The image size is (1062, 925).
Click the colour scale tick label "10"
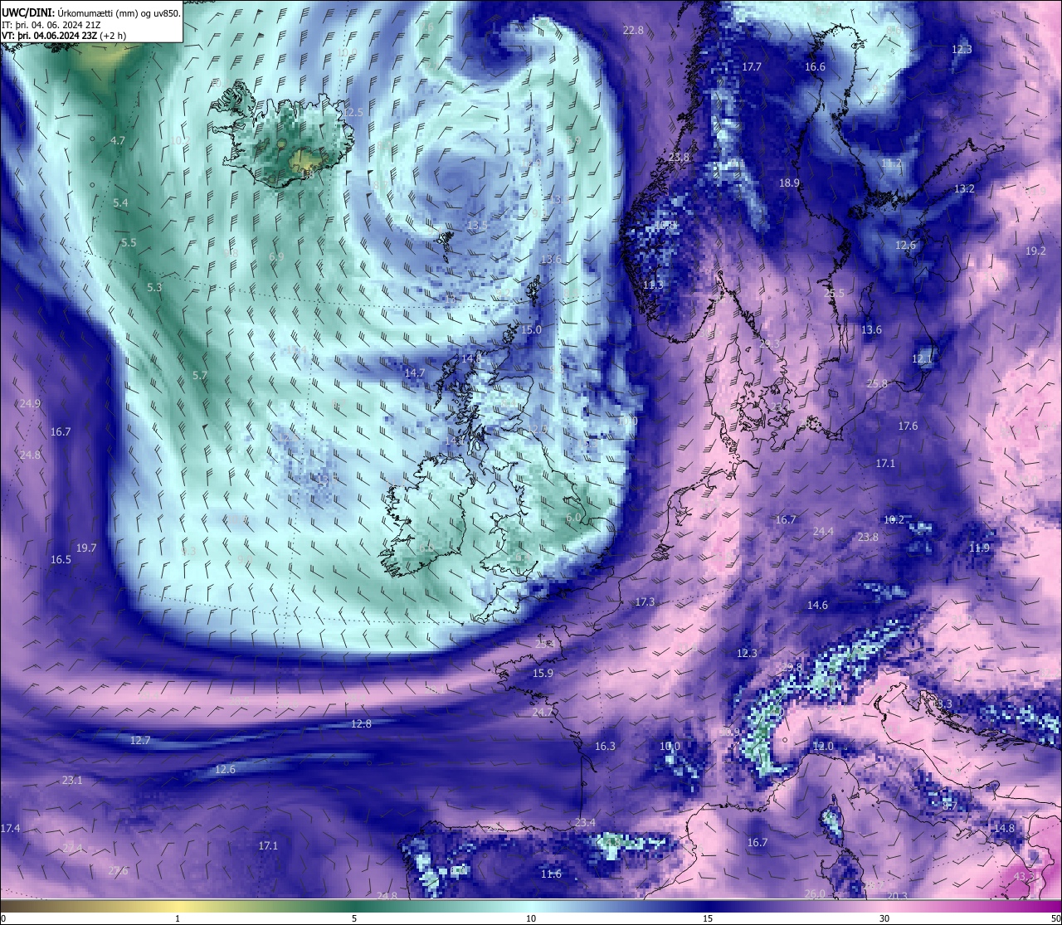tap(531, 918)
